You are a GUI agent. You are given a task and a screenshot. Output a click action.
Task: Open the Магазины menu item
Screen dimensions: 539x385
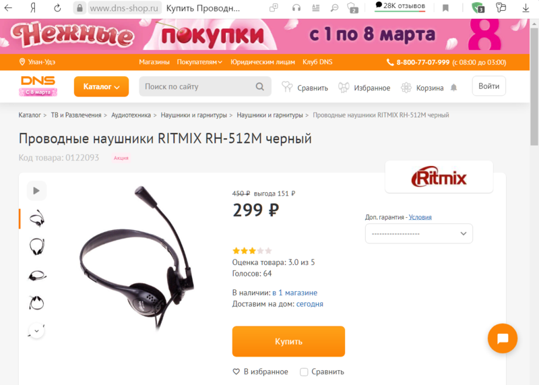(154, 62)
